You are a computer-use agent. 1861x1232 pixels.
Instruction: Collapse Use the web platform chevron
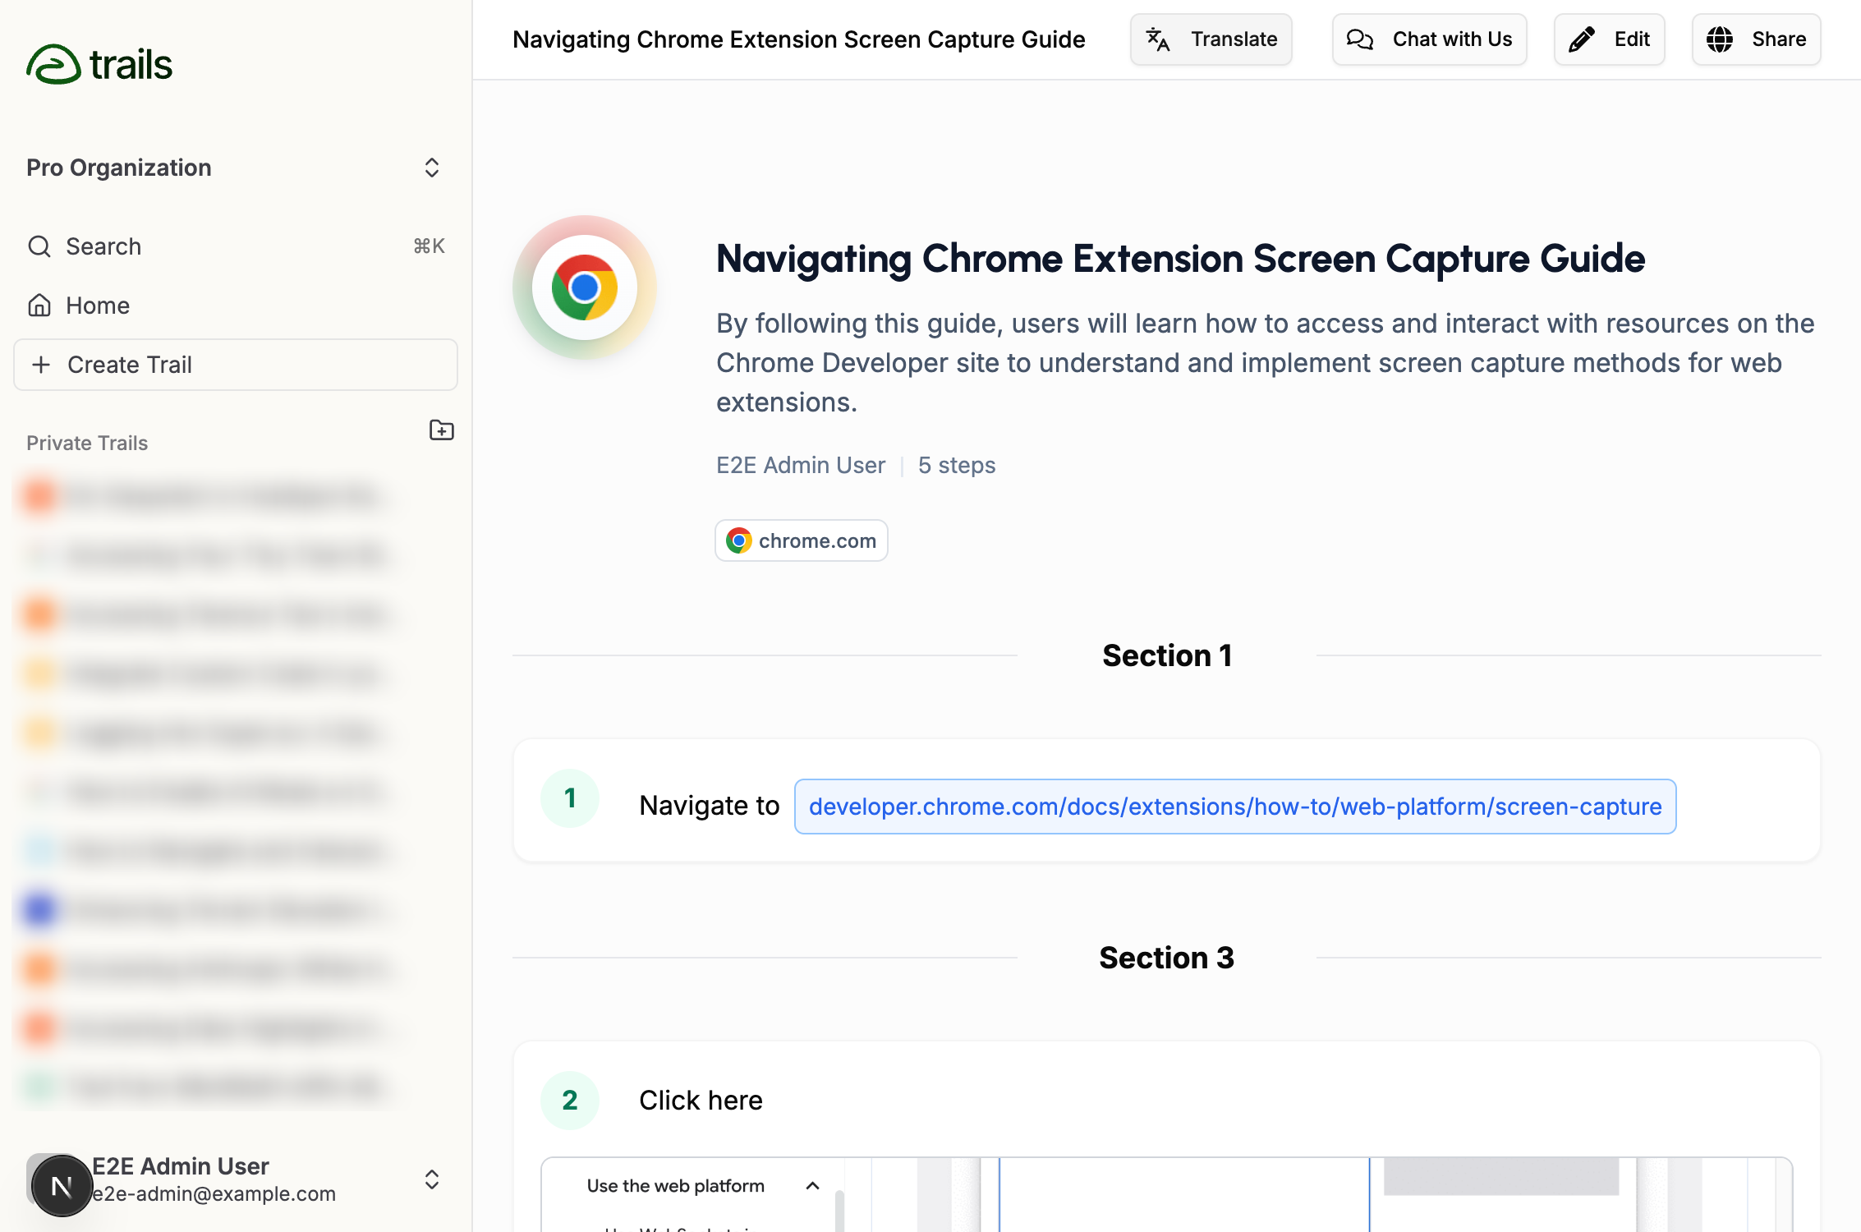(812, 1186)
